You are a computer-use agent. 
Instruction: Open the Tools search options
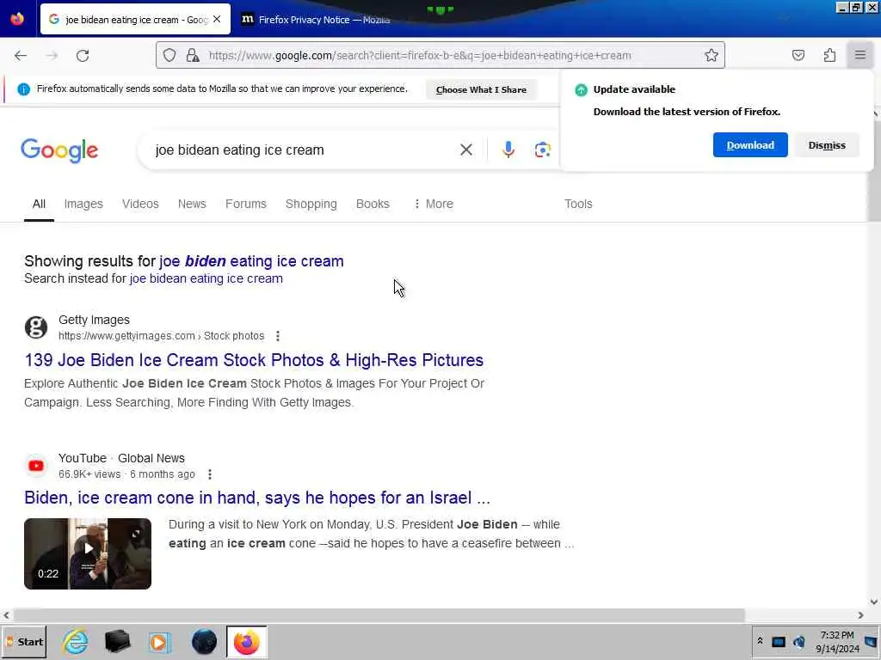click(x=578, y=204)
